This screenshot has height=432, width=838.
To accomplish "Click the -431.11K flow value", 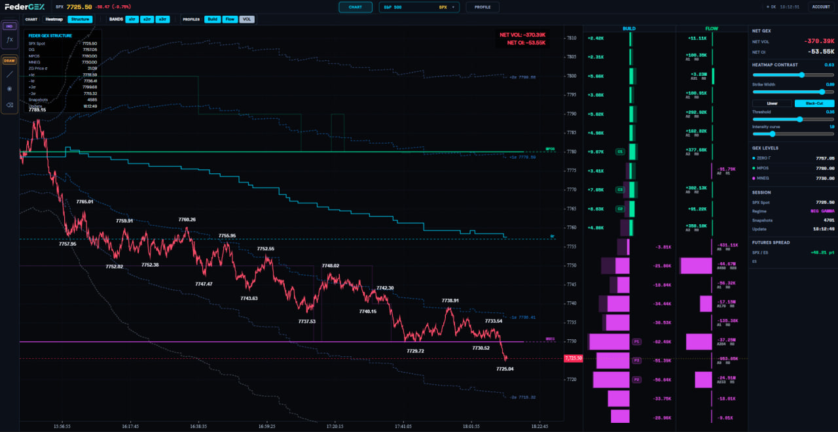I will (728, 244).
